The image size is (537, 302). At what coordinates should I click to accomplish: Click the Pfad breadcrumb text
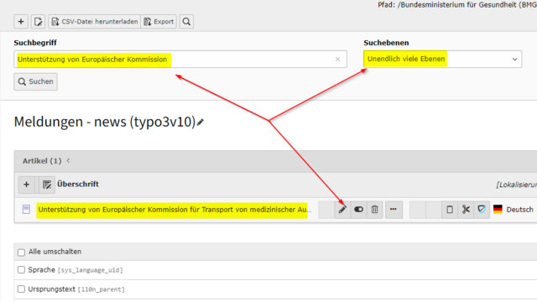[x=457, y=5]
